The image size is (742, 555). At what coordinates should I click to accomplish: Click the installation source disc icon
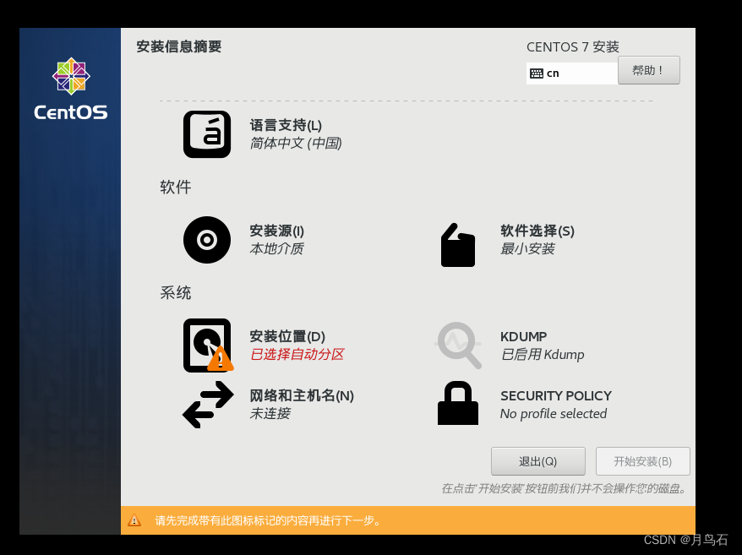(x=207, y=240)
